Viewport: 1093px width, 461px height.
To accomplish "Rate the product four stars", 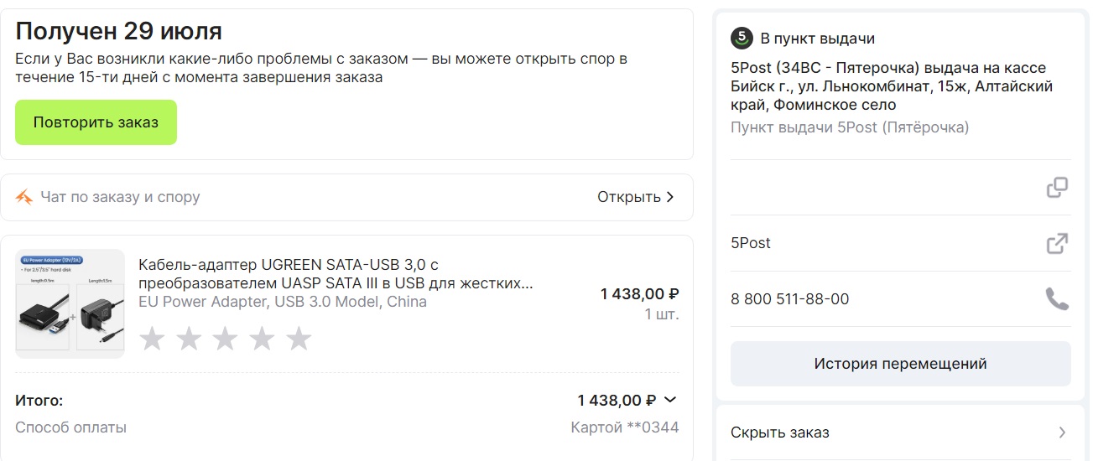I will click(262, 339).
